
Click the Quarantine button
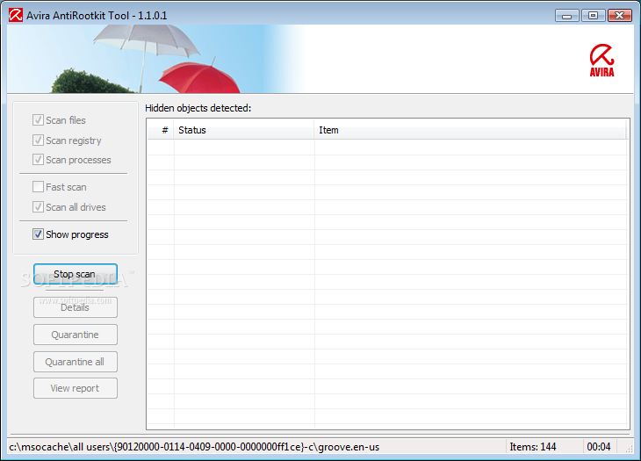pyautogui.click(x=76, y=335)
